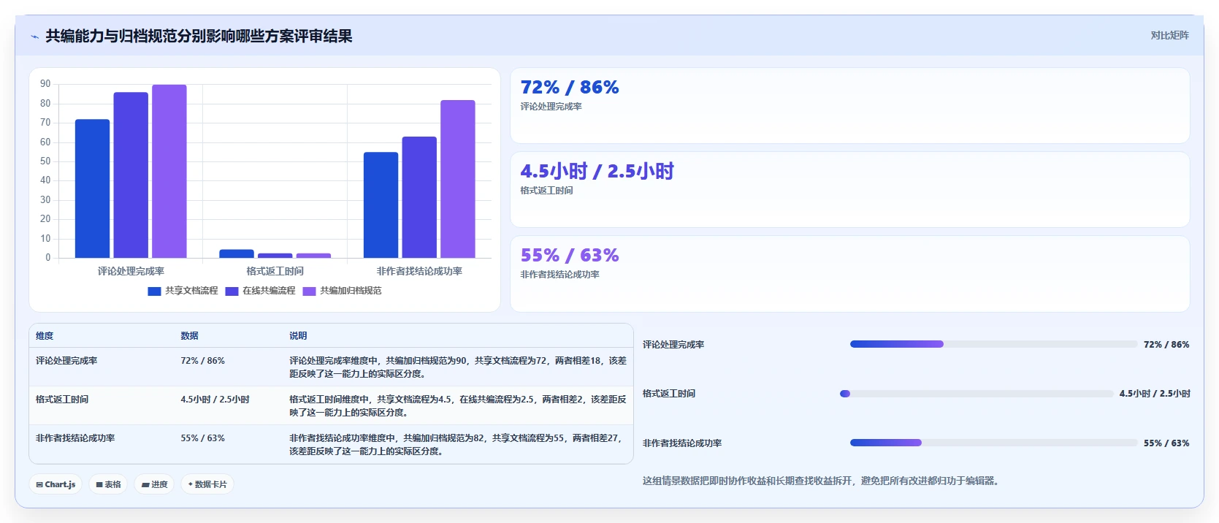This screenshot has width=1219, height=523.
Task: Click the description text for 格式返工时间 row
Action: point(457,406)
